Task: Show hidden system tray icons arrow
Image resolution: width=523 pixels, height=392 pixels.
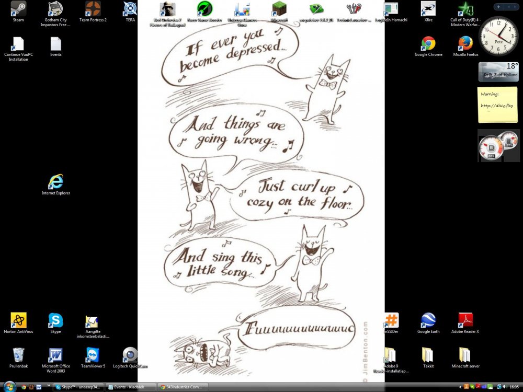Action: (461, 387)
